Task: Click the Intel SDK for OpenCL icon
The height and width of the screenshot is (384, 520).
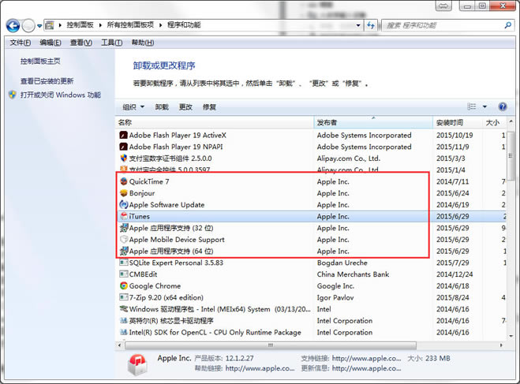Action: pyautogui.click(x=124, y=332)
